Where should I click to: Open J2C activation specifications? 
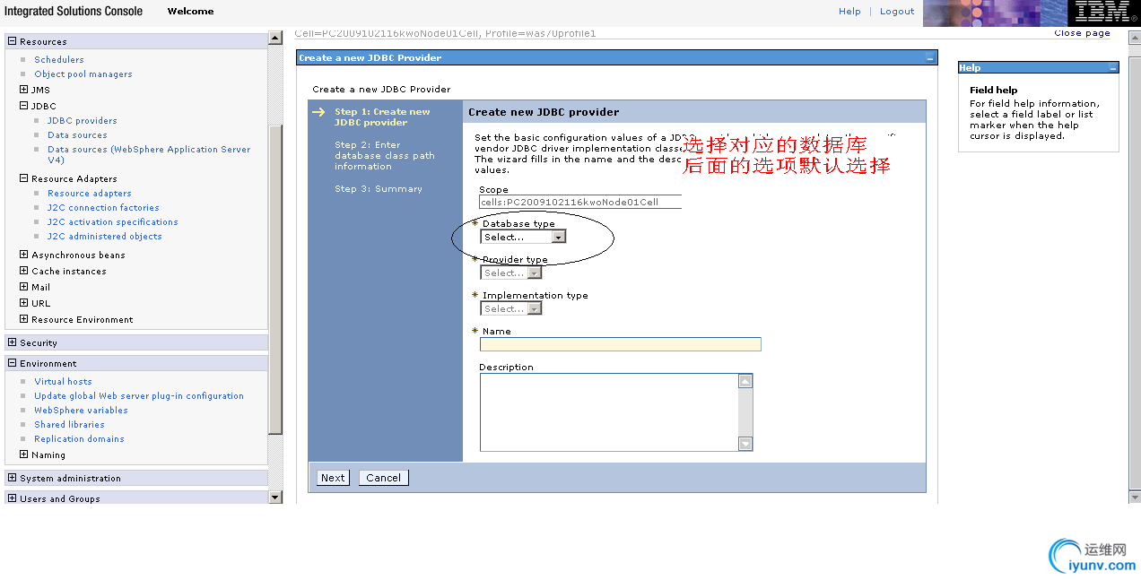(113, 222)
